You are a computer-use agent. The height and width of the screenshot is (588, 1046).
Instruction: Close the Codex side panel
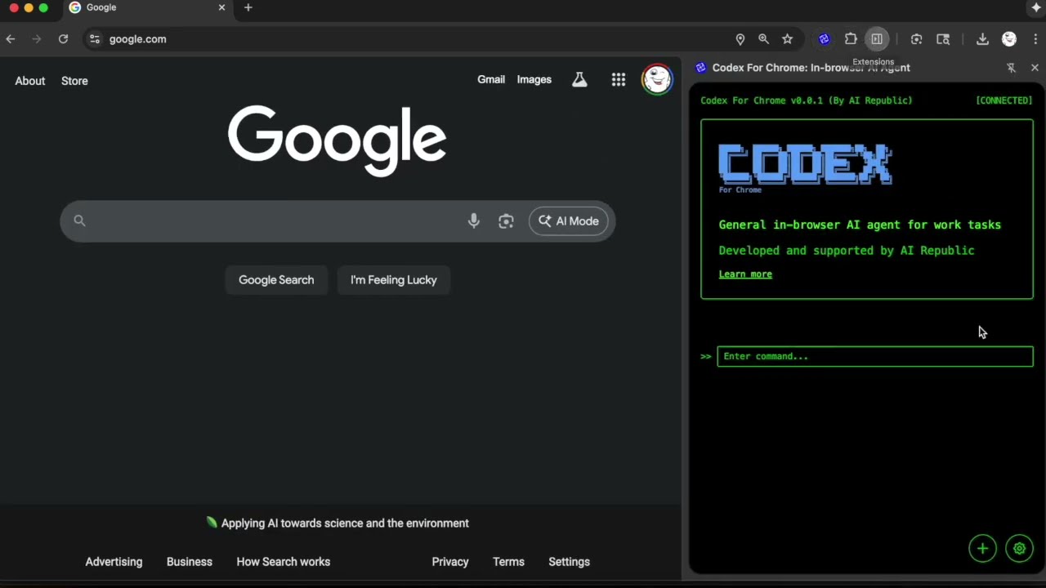(x=1035, y=68)
